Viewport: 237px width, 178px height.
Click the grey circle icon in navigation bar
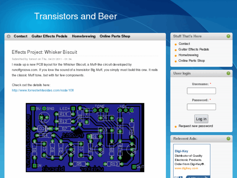(x=8, y=37)
